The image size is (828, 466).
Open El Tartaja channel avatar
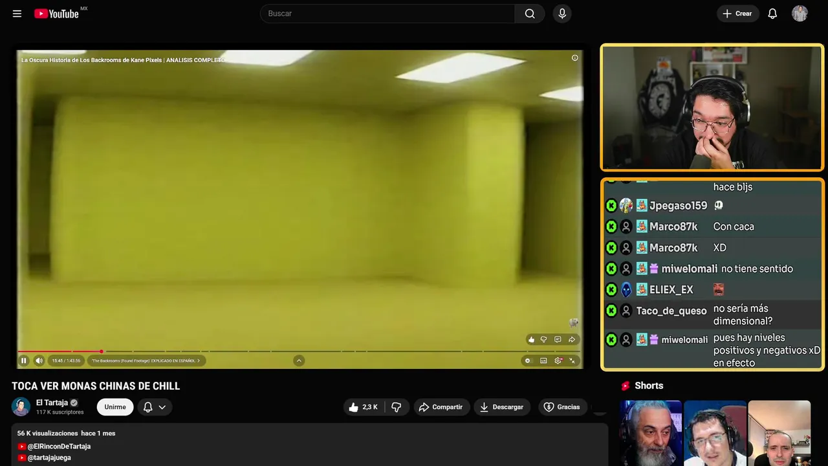21,406
